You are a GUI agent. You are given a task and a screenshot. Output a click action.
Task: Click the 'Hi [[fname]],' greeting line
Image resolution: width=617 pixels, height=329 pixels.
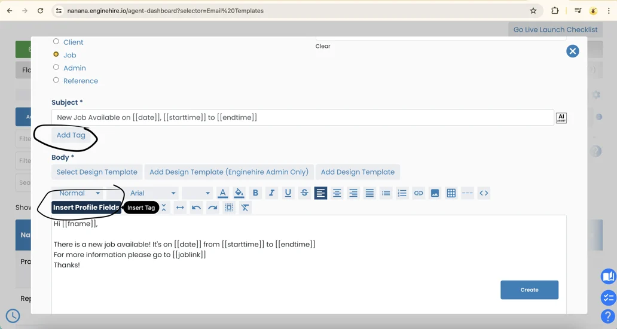[x=75, y=224]
